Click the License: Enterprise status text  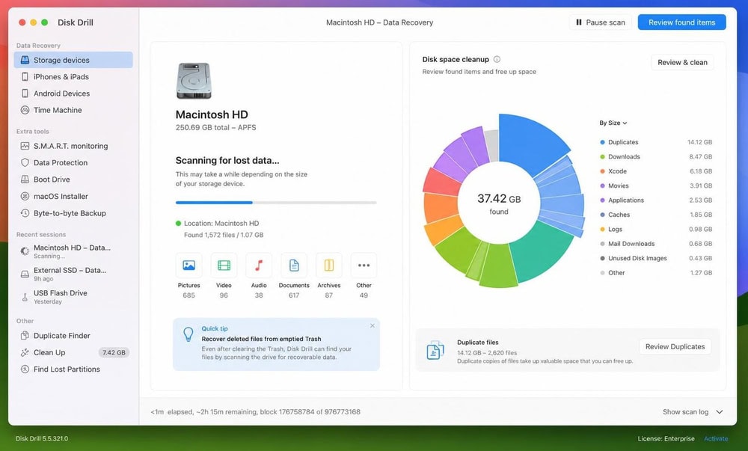point(666,438)
